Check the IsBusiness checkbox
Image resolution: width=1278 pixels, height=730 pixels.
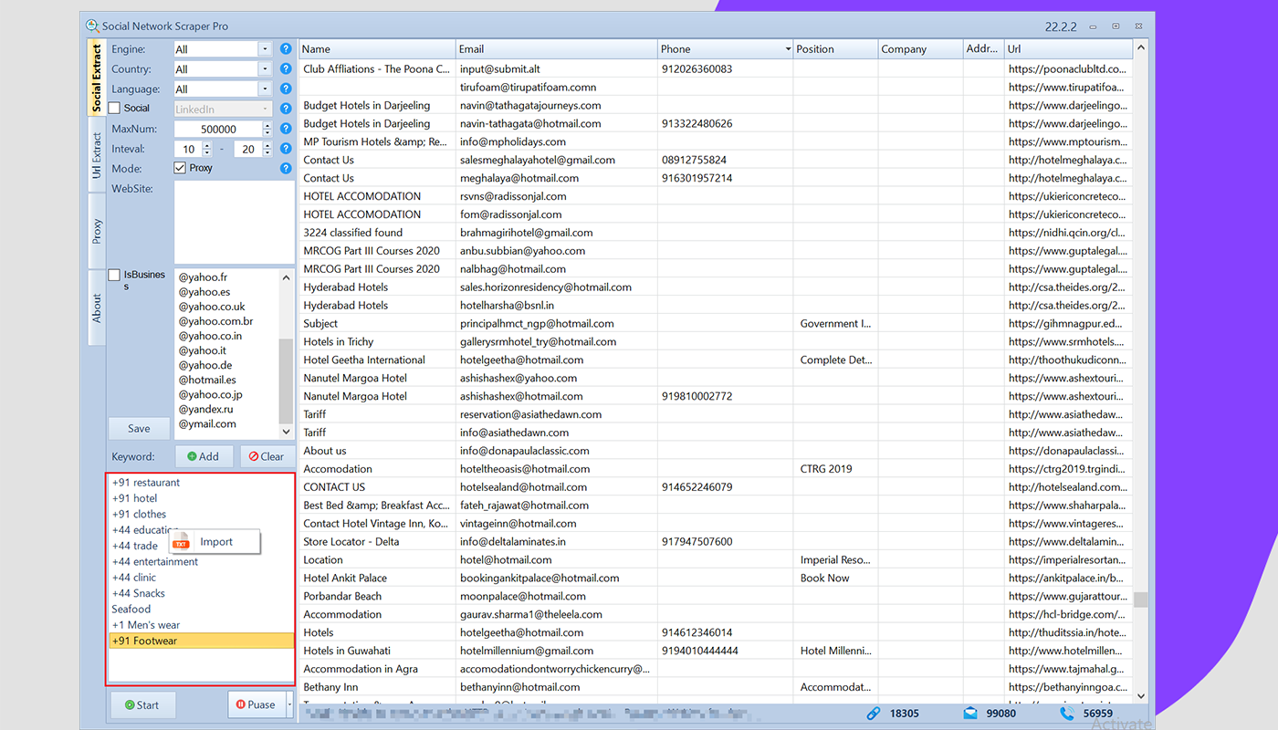pyautogui.click(x=114, y=275)
